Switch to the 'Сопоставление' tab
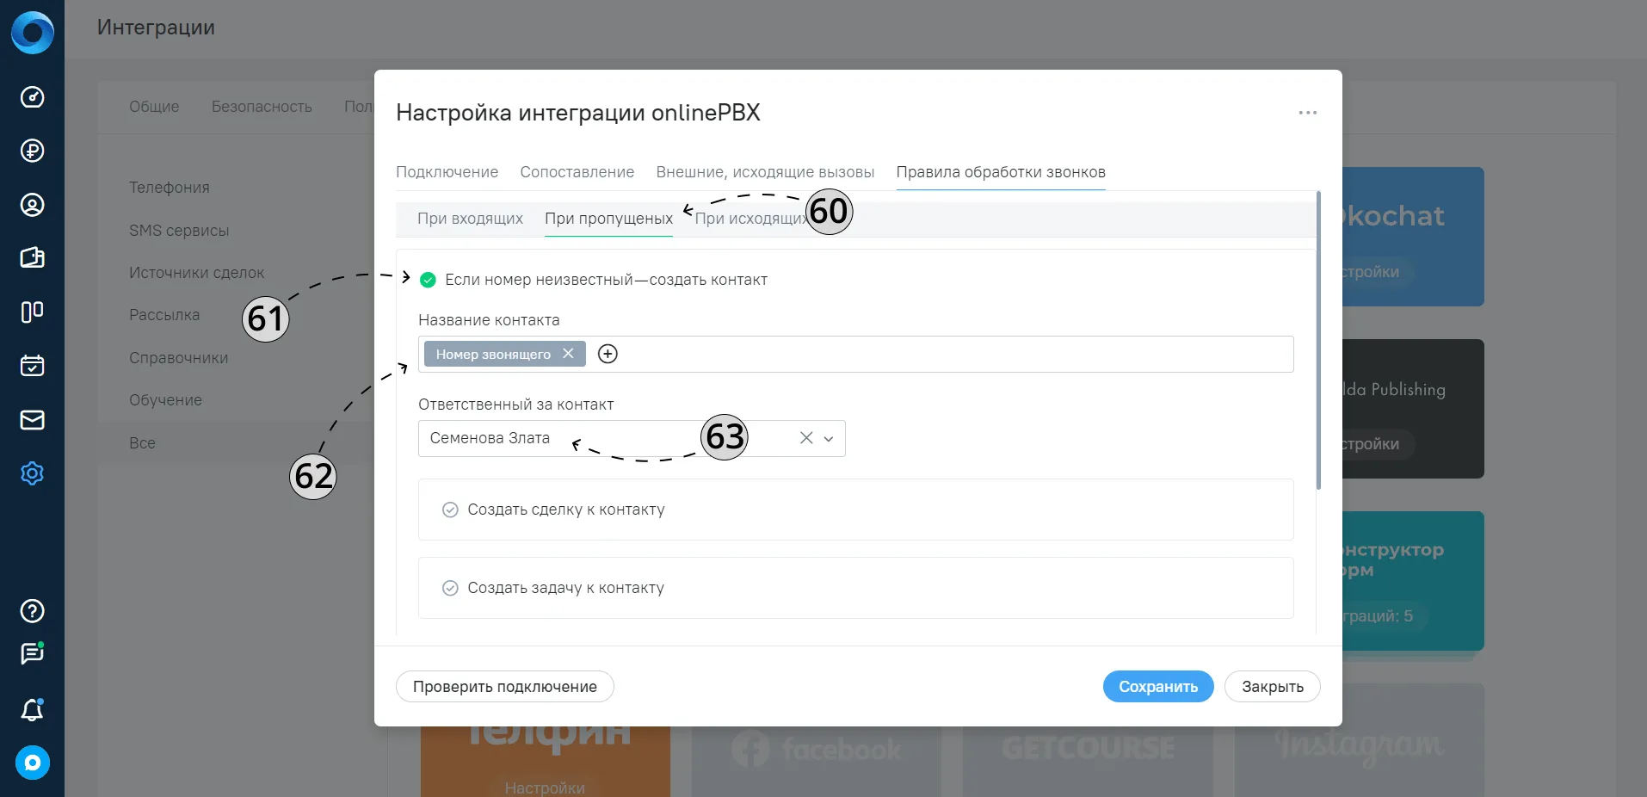This screenshot has width=1647, height=797. coord(577,172)
